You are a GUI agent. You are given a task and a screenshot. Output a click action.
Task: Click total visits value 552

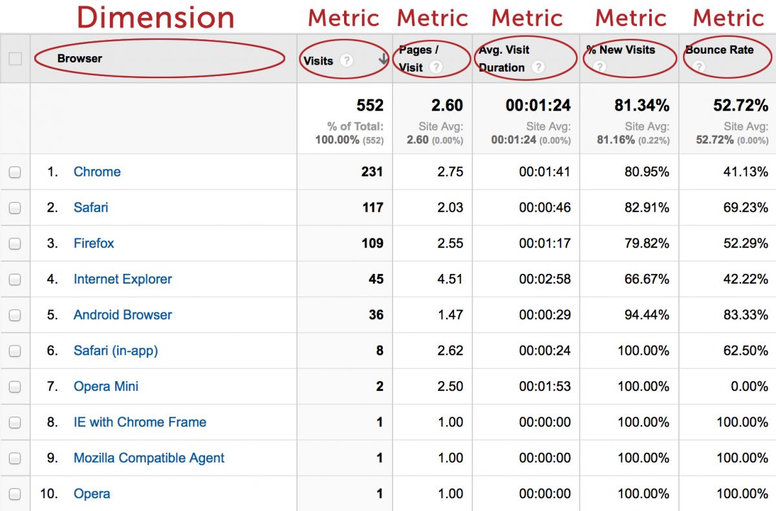370,105
